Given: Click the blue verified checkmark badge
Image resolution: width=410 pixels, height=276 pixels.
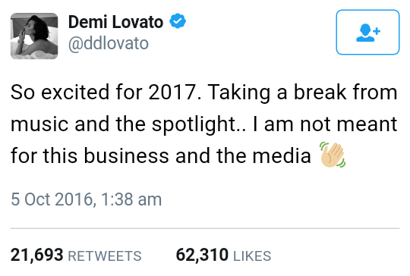Looking at the screenshot, I should pyautogui.click(x=178, y=21).
